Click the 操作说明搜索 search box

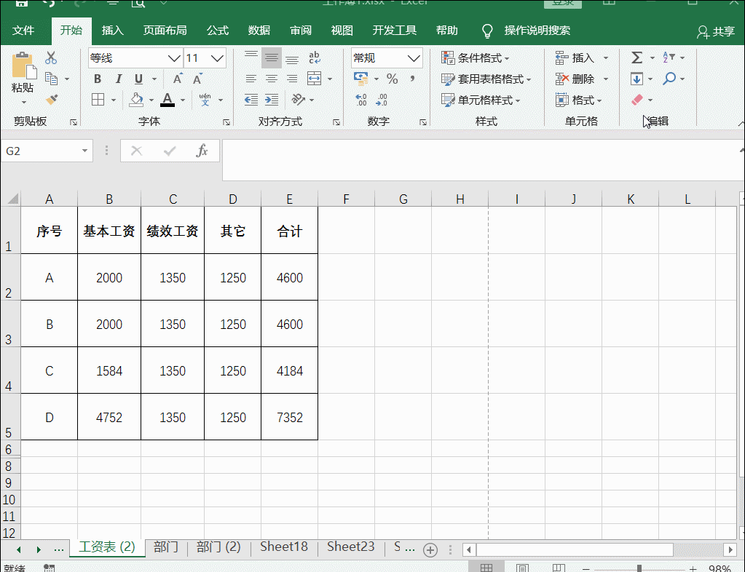pos(537,31)
